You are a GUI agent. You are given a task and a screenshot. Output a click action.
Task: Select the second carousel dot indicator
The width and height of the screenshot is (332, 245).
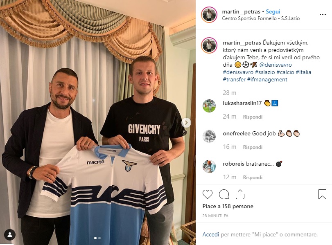coord(99,238)
